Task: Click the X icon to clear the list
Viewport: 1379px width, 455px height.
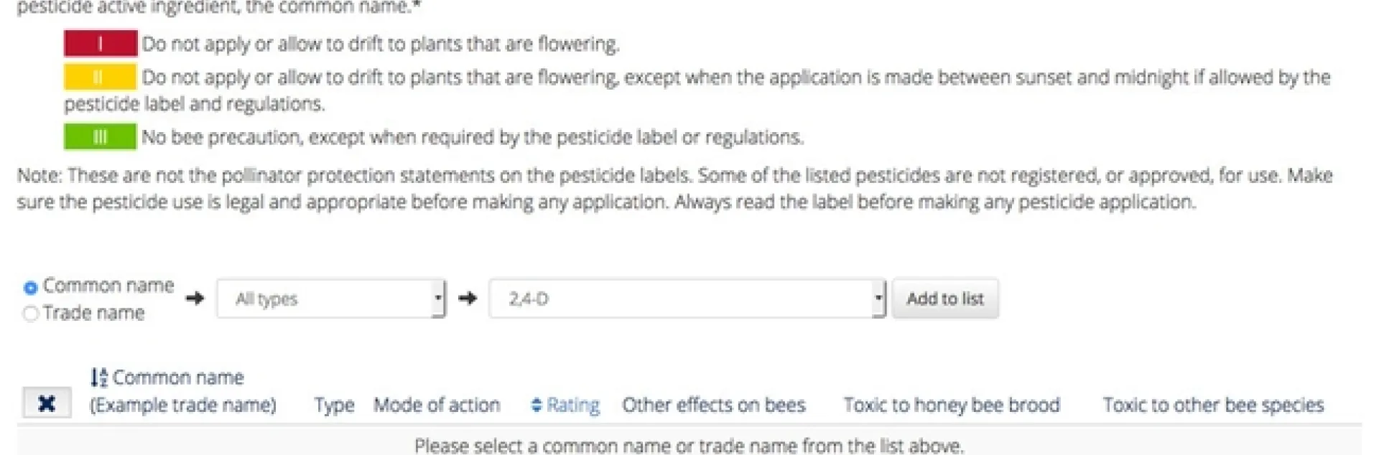Action: coord(46,403)
